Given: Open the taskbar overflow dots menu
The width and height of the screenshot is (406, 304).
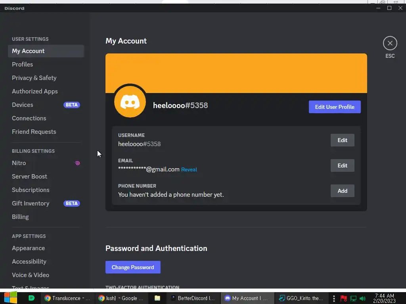Looking at the screenshot, I should [334, 298].
